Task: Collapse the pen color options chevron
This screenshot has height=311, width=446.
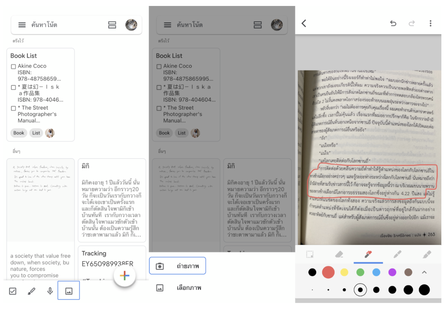Action: (x=424, y=272)
